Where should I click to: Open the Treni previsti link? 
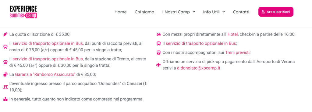pos(237,53)
